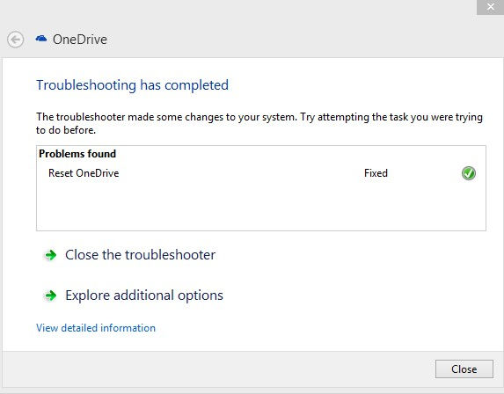
Task: Click the Problems found heading
Action: pyautogui.click(x=77, y=154)
